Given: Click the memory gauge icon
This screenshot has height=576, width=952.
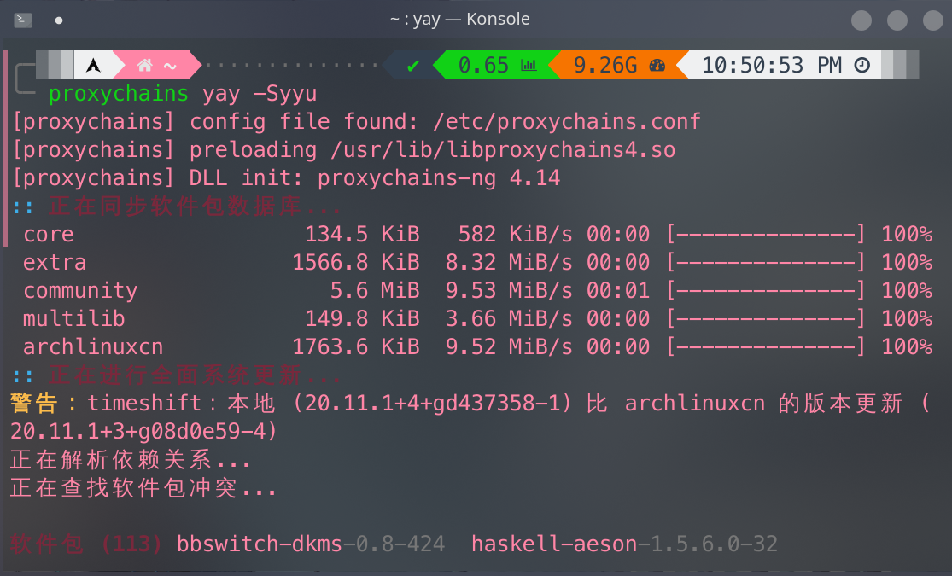Looking at the screenshot, I should click(x=657, y=65).
